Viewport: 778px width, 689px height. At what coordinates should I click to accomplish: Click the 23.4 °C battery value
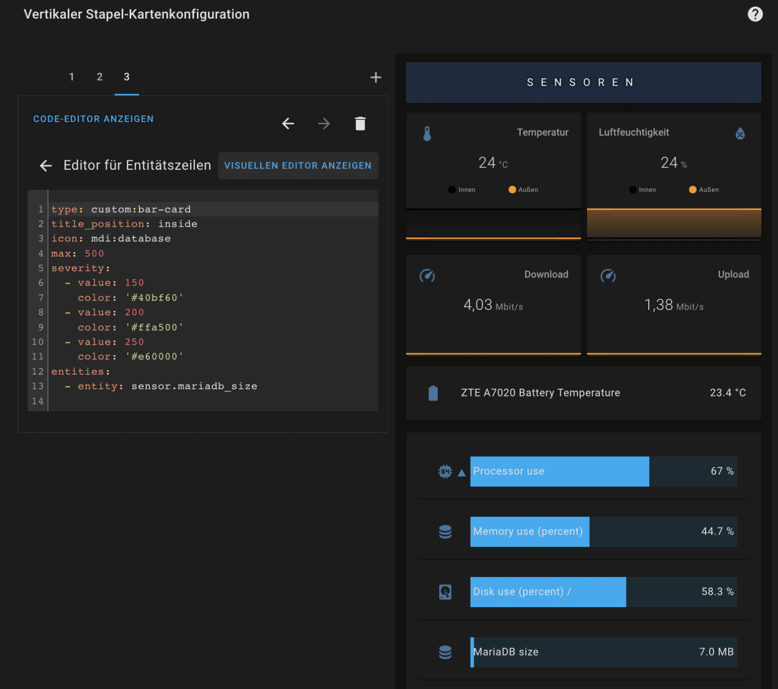(x=727, y=393)
